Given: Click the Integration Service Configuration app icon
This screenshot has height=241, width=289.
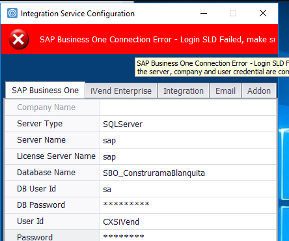Looking at the screenshot, I should tap(12, 13).
